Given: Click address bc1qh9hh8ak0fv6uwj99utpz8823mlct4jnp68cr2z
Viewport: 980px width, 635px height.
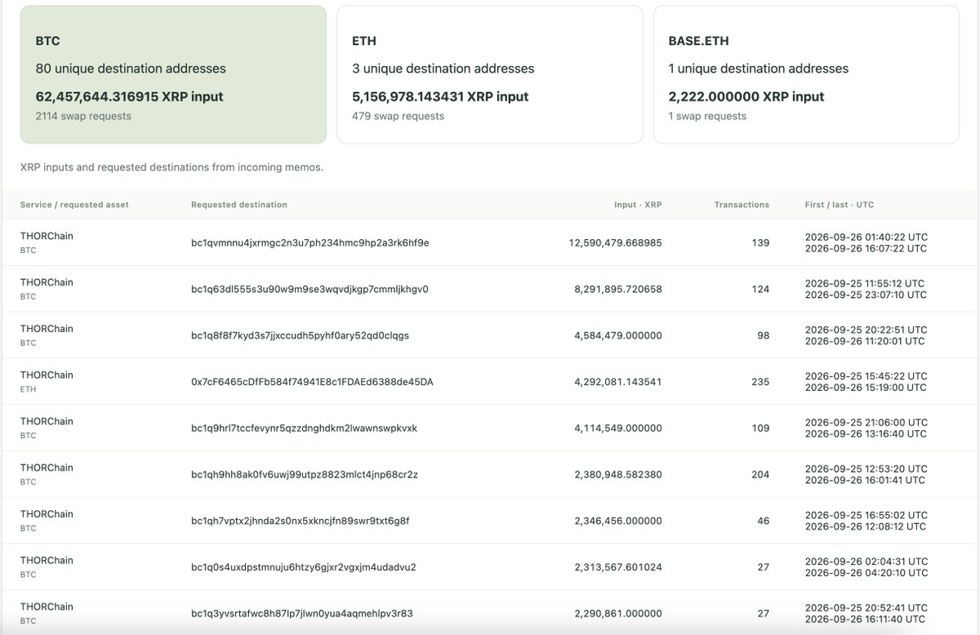Looking at the screenshot, I should pos(305,474).
